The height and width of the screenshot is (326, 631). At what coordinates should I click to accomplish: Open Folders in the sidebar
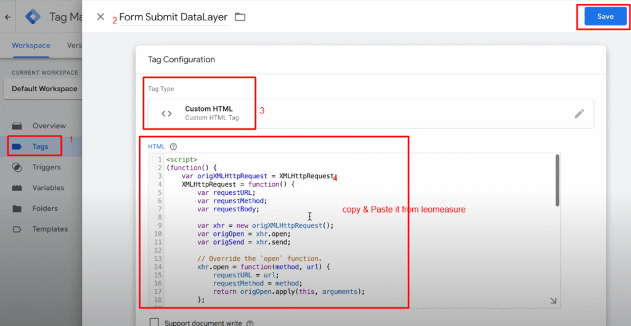pos(45,208)
